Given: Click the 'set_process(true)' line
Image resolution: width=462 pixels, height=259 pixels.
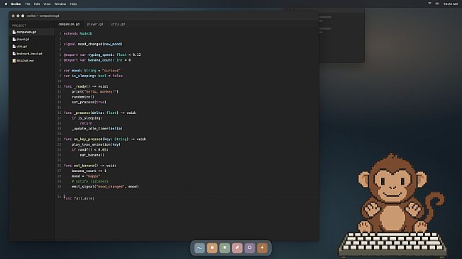Looking at the screenshot, I should pos(89,102).
